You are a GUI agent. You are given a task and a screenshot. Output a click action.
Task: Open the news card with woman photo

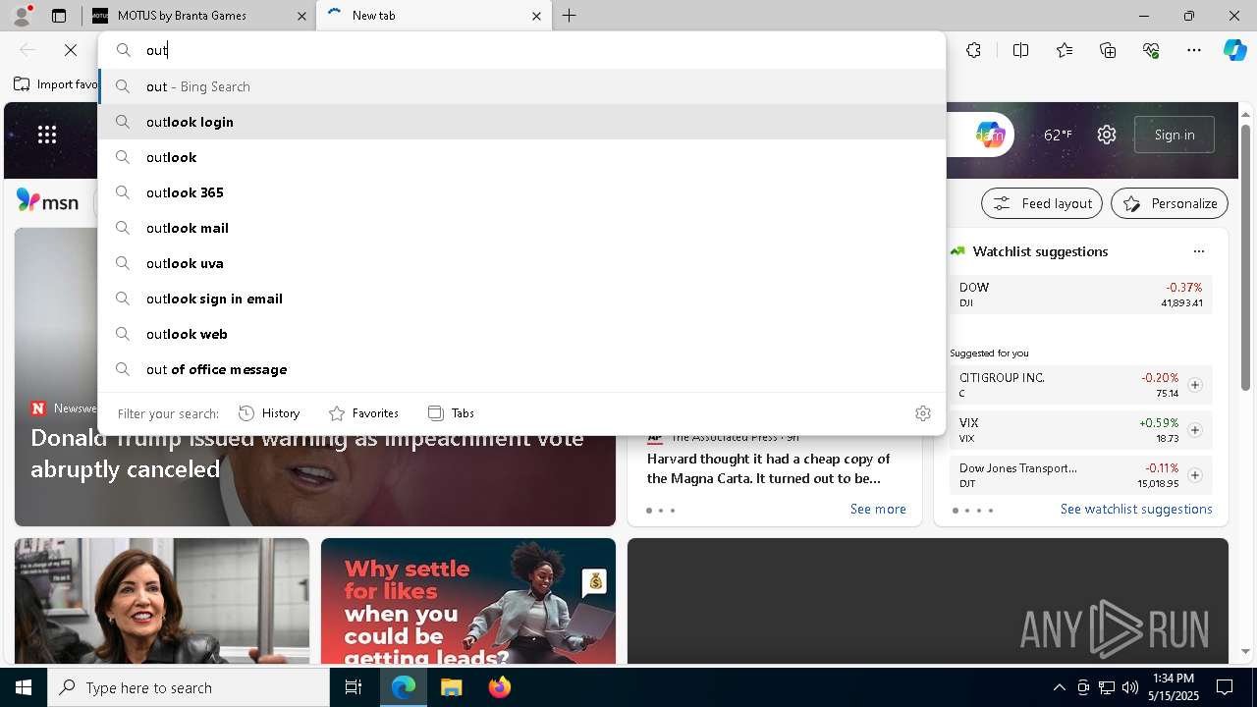pos(162,601)
